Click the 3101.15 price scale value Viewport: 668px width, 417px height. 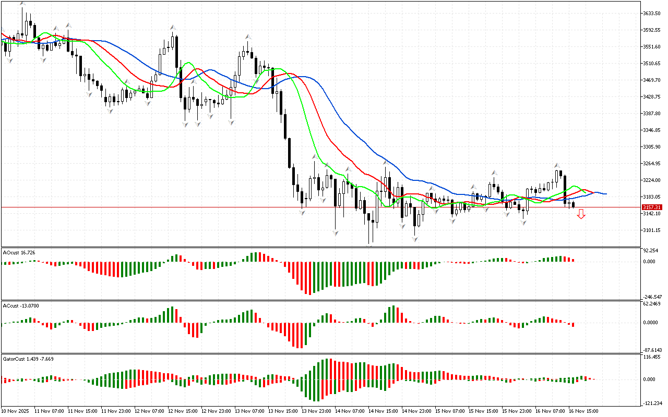652,230
